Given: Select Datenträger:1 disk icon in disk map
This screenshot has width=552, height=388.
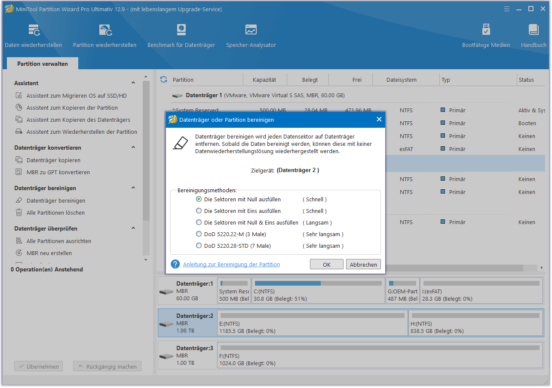Looking at the screenshot, I should pos(166,292).
